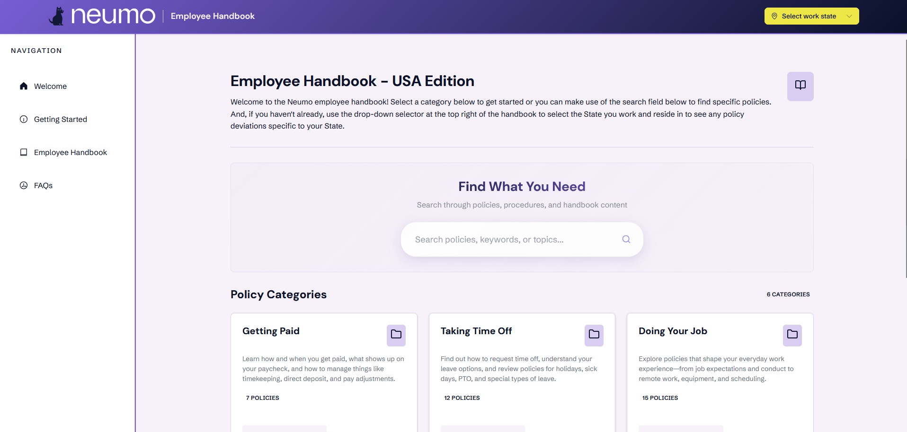Select the Welcome home icon in the sidebar
907x432 pixels.
24,86
